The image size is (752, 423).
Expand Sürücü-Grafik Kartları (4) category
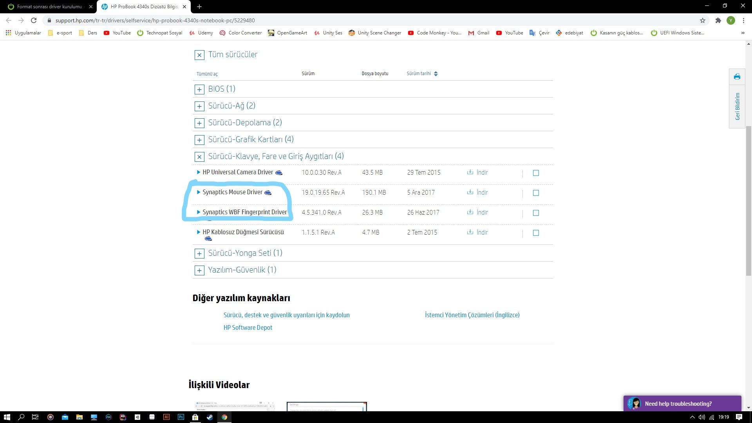coord(199,140)
